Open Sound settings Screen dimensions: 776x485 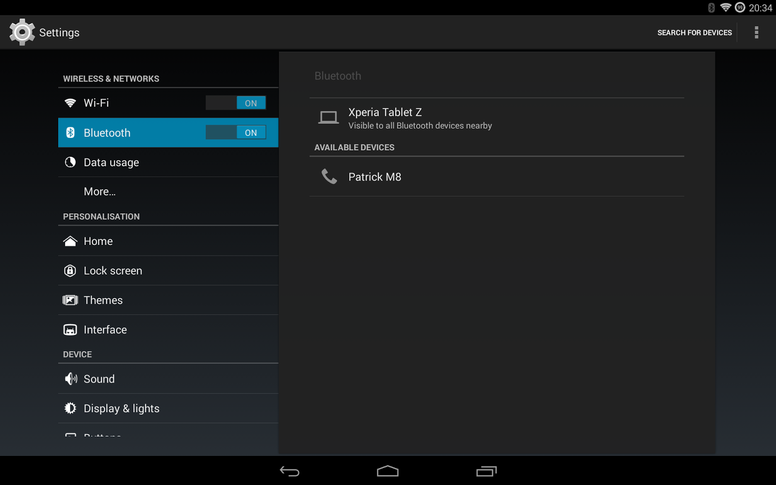pyautogui.click(x=168, y=379)
